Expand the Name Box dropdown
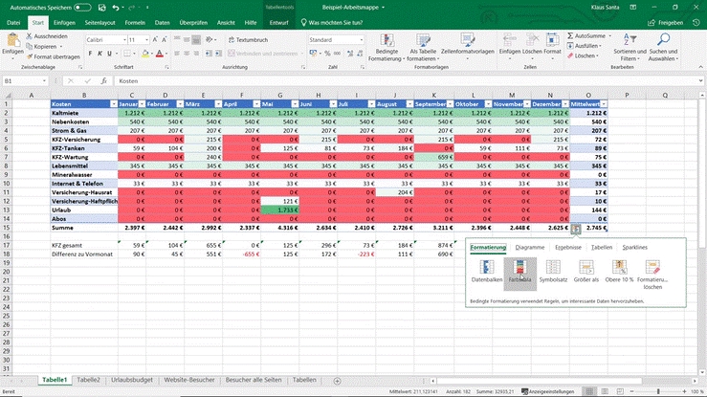 44,81
